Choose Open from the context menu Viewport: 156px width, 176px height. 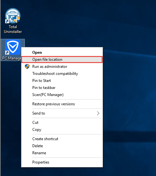pyautogui.click(x=62, y=52)
